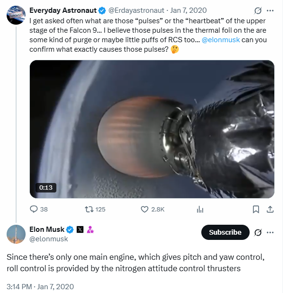Click Everyday Astronaut's verified badge
Screen dimensions: 288x293
pyautogui.click(x=101, y=10)
